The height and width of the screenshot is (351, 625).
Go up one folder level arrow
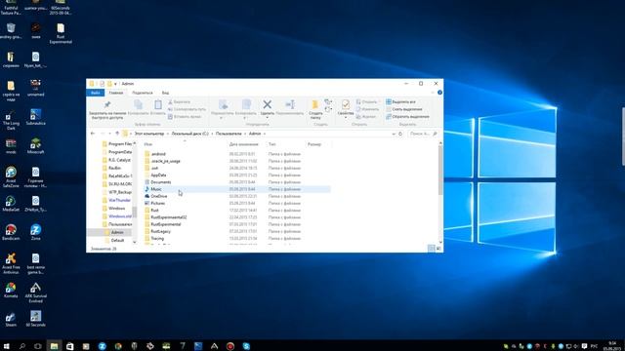[117, 134]
